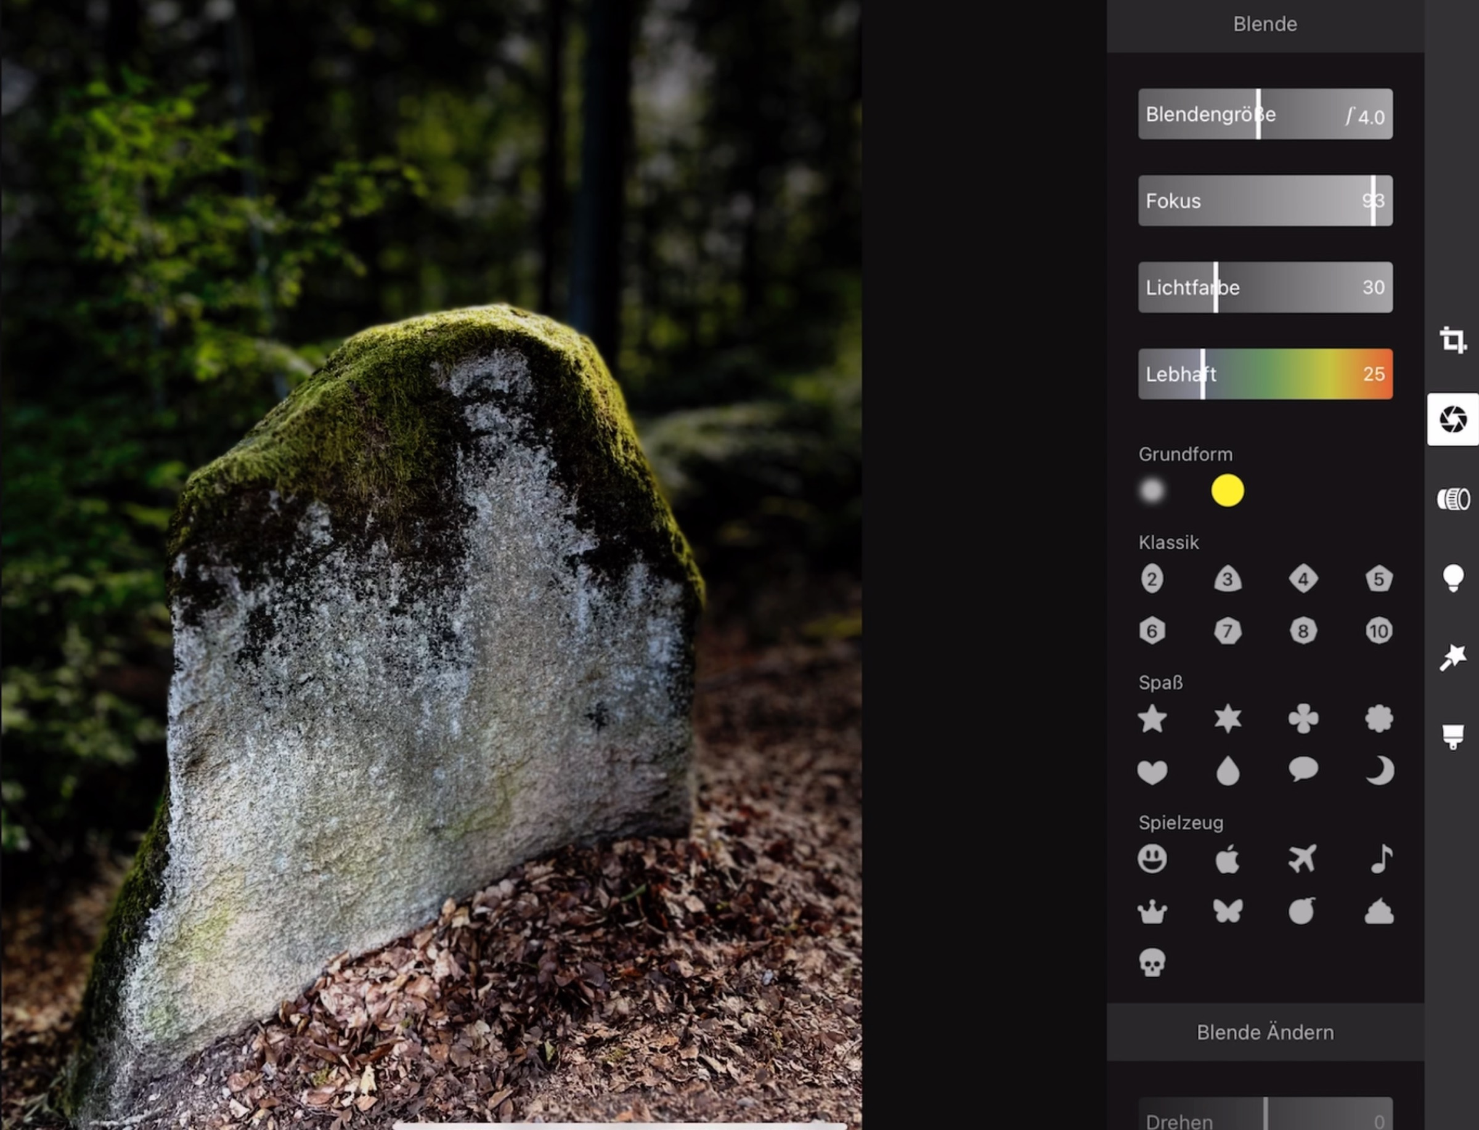This screenshot has height=1130, width=1479.
Task: Open the crop tool in sidebar
Action: pyautogui.click(x=1453, y=340)
